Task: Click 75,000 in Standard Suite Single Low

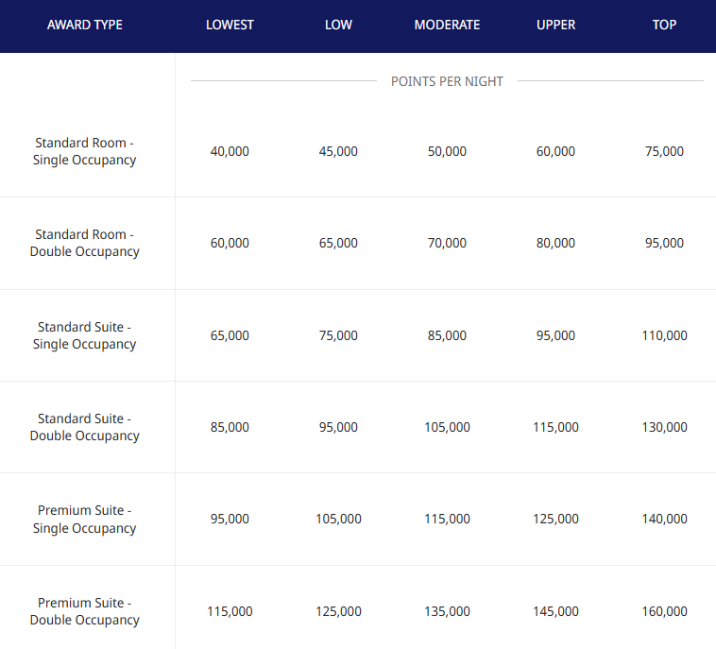Action: [x=338, y=335]
